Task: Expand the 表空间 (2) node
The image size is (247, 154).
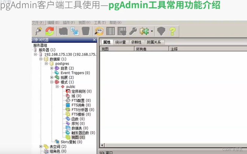Action: [41, 147]
